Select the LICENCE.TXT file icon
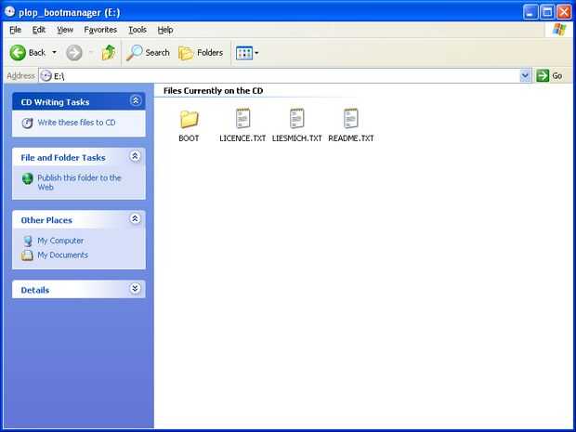This screenshot has height=432, width=576. pos(242,118)
